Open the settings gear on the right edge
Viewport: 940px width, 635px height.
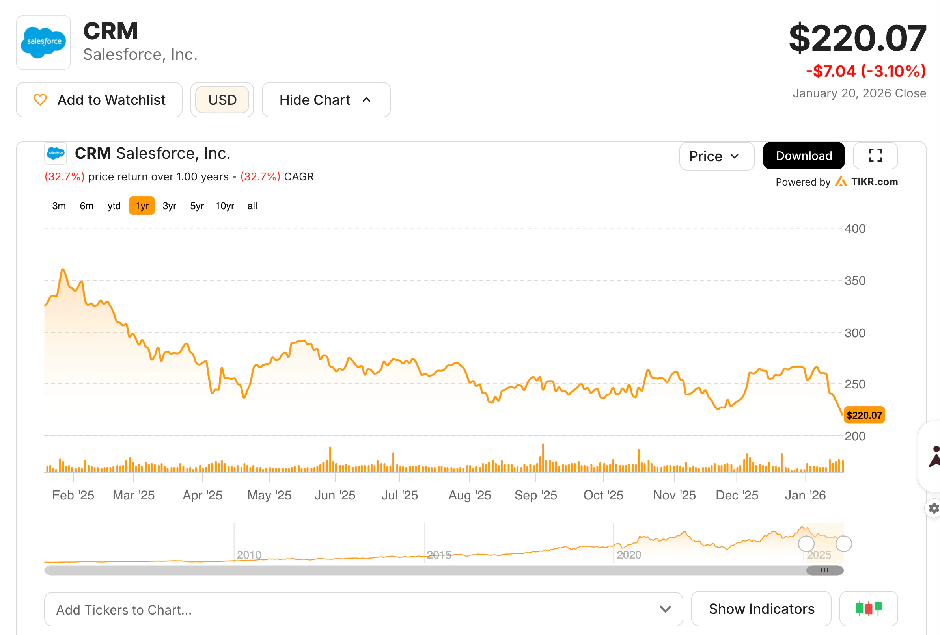click(934, 509)
